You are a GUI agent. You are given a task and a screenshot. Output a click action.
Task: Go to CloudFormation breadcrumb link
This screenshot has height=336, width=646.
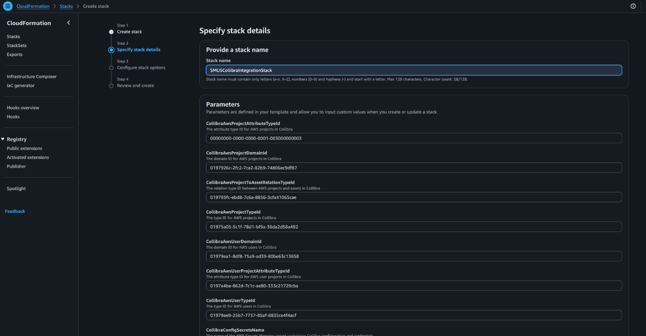pos(33,6)
